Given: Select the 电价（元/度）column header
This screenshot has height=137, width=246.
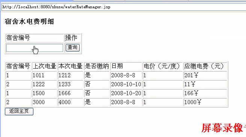Looking at the screenshot, I should coord(163,66).
